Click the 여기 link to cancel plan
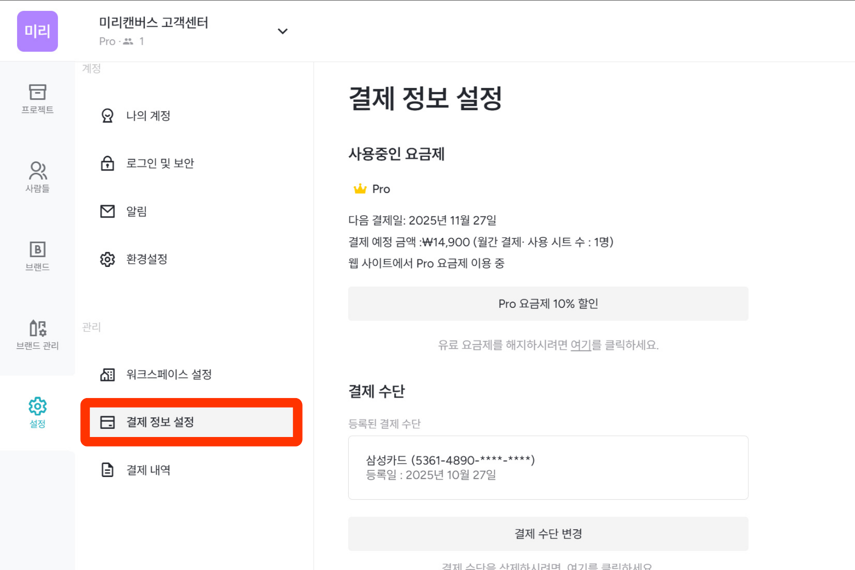 [x=580, y=345]
